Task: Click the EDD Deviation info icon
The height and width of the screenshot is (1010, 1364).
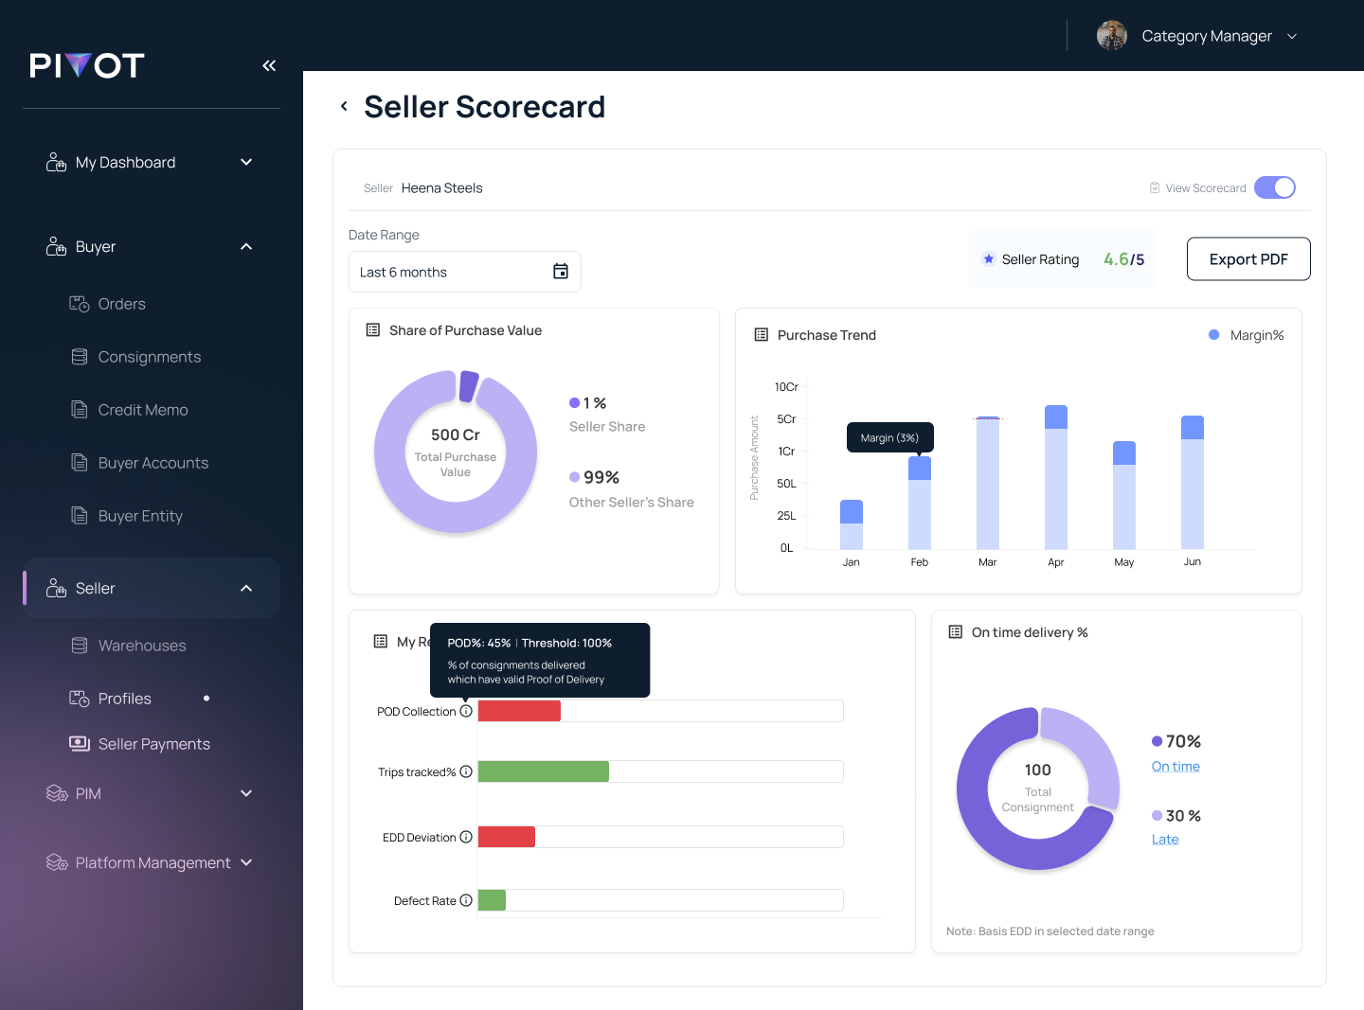Action: click(466, 837)
